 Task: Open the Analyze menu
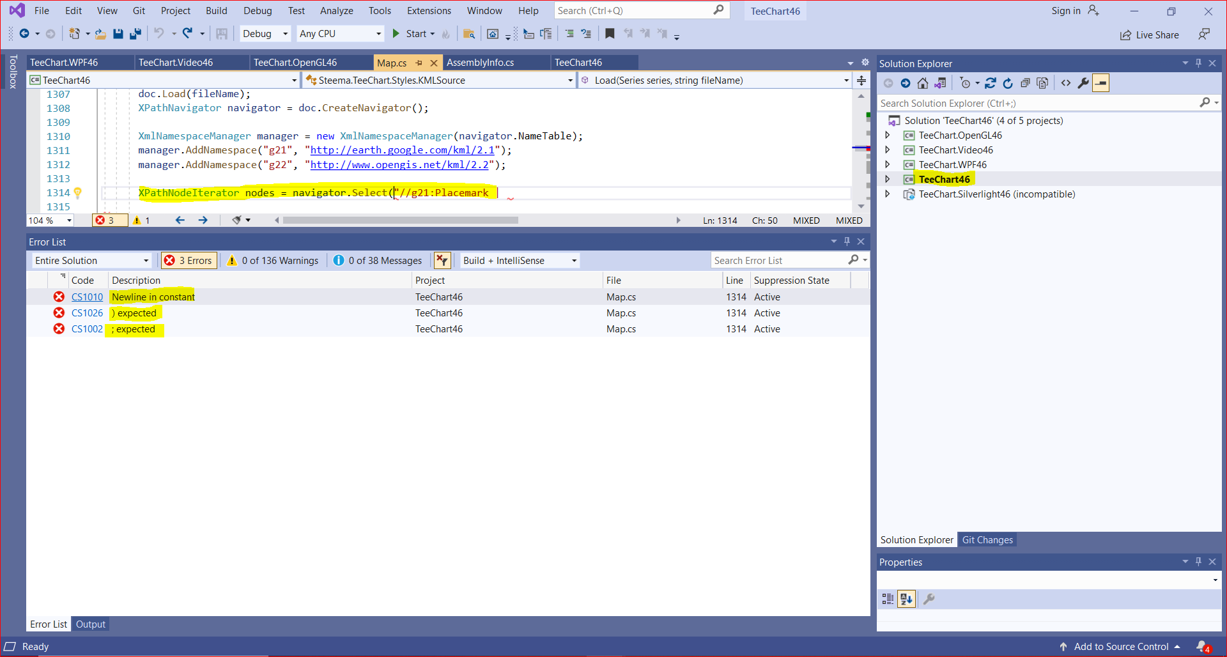[x=337, y=11]
